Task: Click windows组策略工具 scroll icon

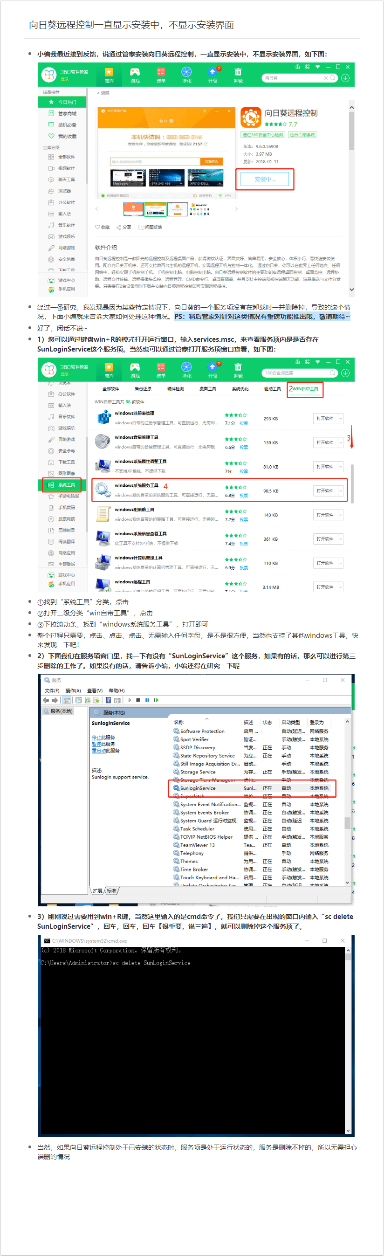Action: 103,514
